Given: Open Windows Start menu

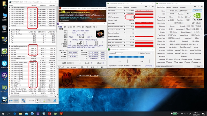Looking at the screenshot, I should (x=3, y=114).
